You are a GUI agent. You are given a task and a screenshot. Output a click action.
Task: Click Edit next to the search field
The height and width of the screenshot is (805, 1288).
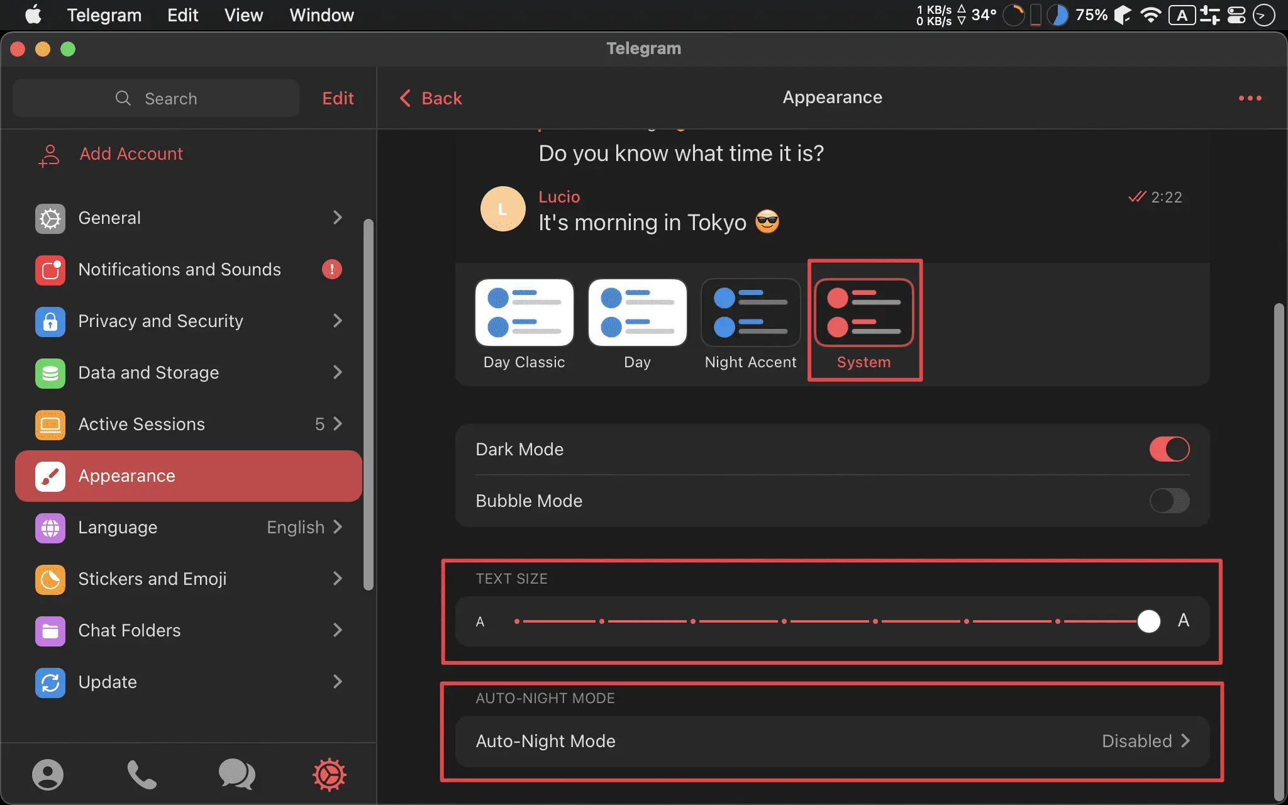[338, 98]
